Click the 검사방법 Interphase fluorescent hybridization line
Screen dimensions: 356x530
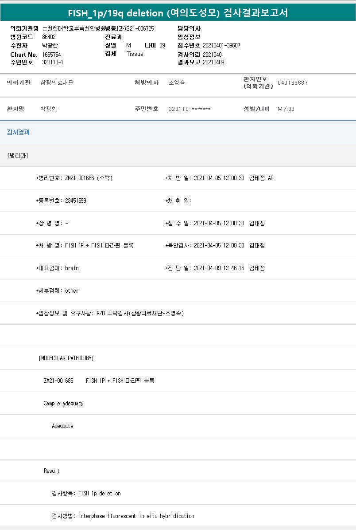coord(123,516)
